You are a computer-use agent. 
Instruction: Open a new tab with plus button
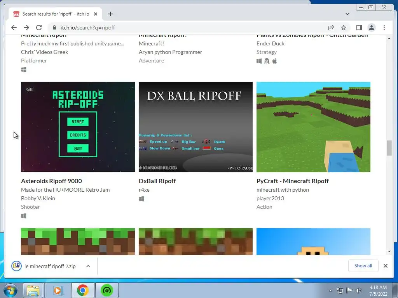(110, 14)
